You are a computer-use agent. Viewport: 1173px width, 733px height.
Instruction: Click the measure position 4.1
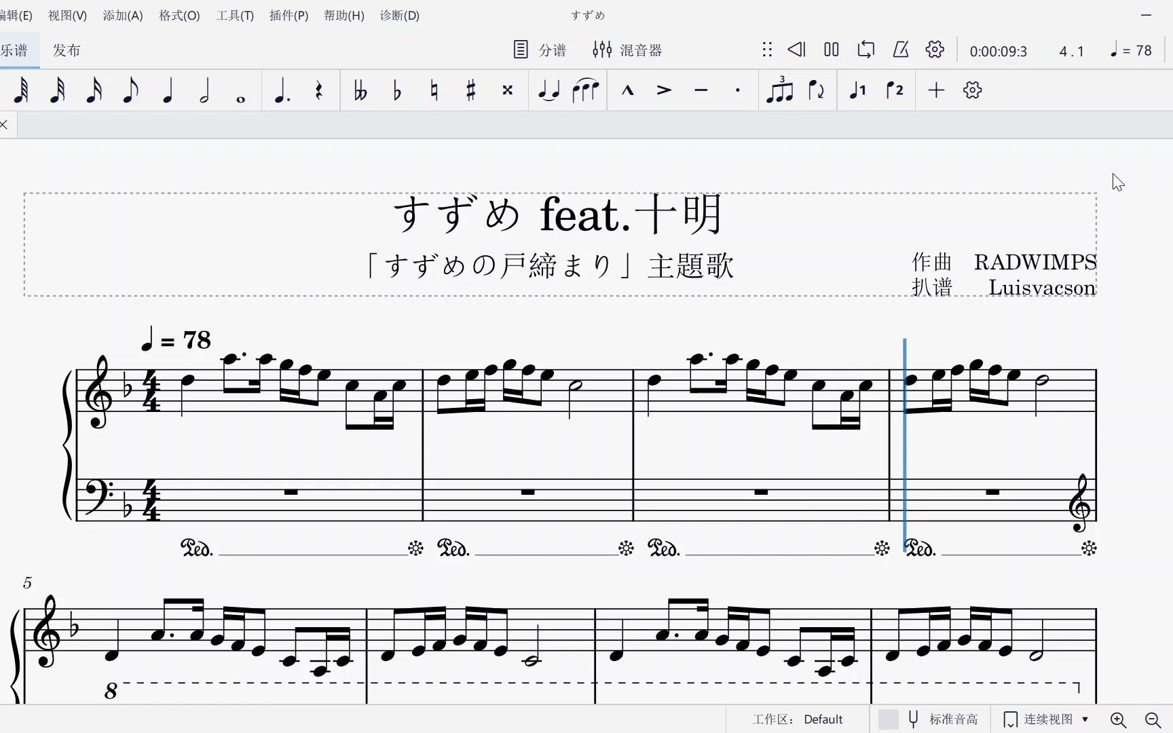(1072, 51)
